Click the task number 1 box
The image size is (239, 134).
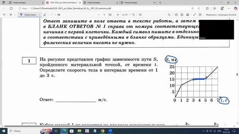click(x=29, y=61)
